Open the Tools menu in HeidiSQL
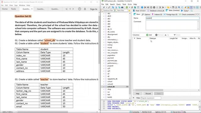This screenshot has width=201, height=113. click(x=124, y=4)
